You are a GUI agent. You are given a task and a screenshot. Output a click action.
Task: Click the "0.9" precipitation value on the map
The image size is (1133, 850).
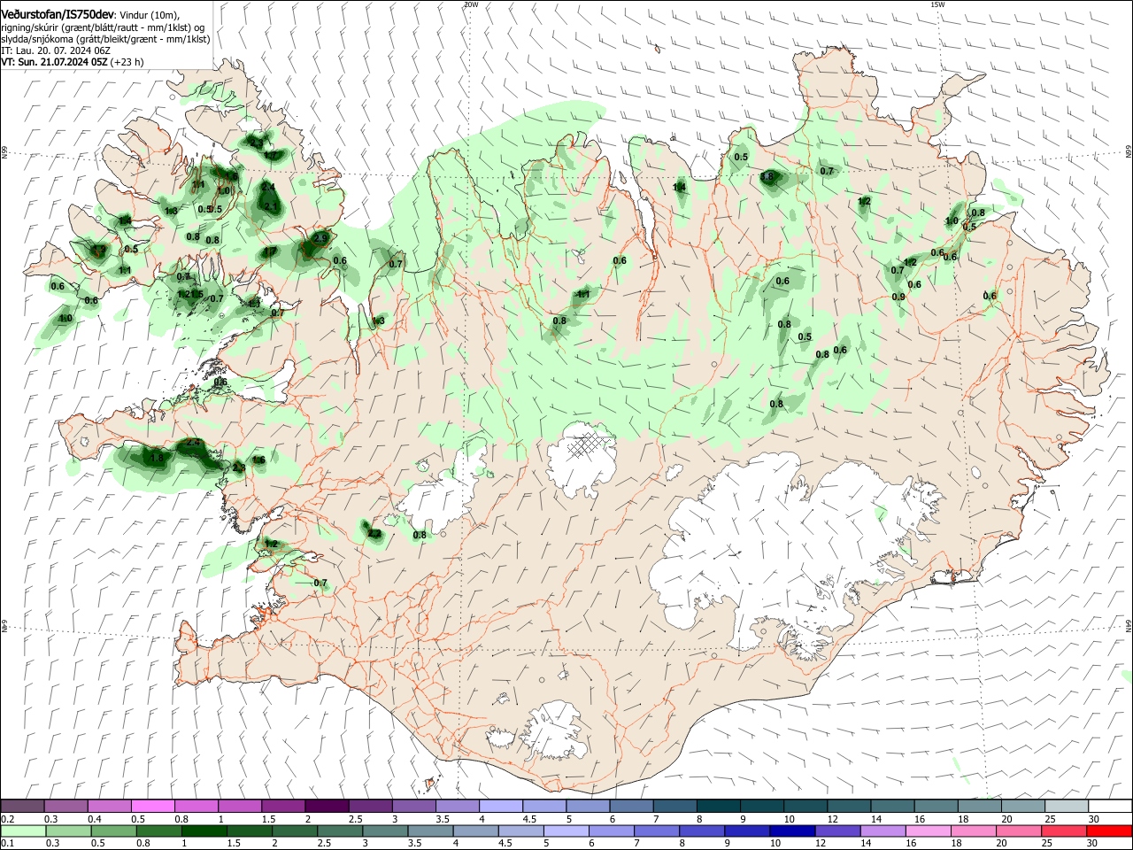click(898, 297)
